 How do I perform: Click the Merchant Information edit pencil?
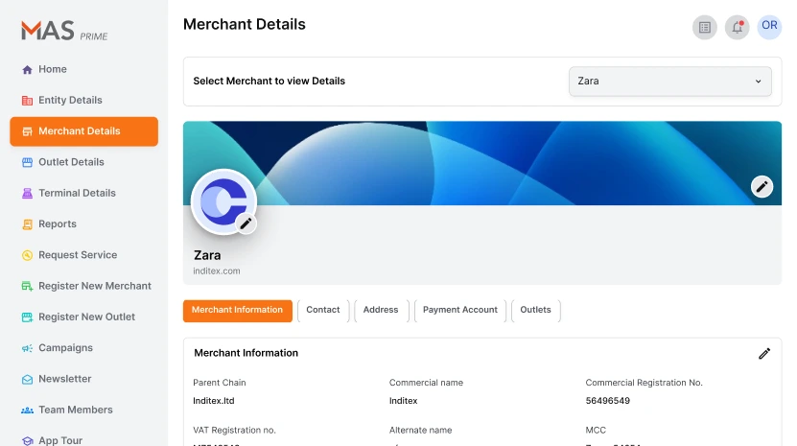coord(764,353)
